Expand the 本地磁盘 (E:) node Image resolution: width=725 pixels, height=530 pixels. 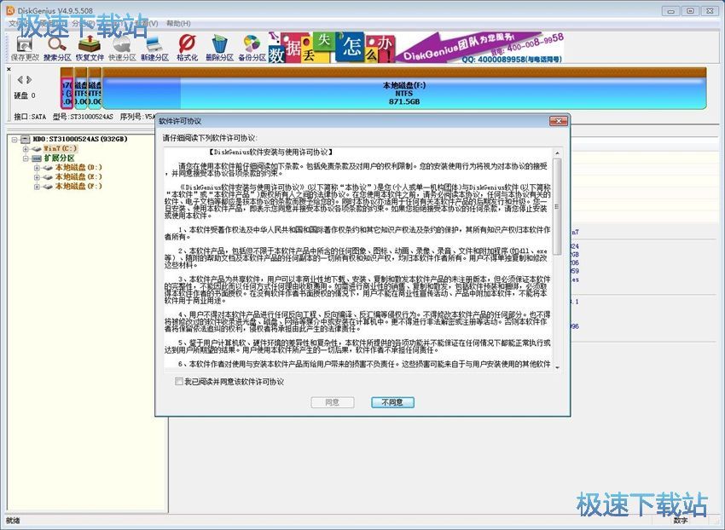[x=37, y=177]
